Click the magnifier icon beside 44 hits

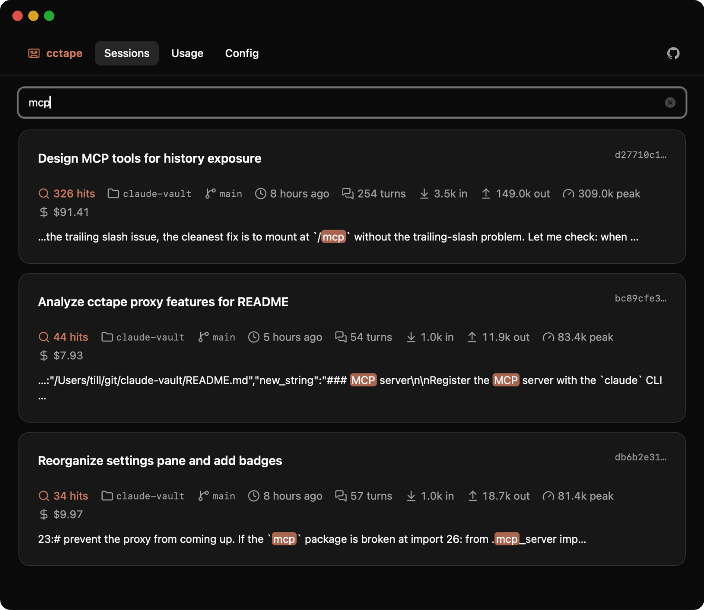(x=44, y=337)
